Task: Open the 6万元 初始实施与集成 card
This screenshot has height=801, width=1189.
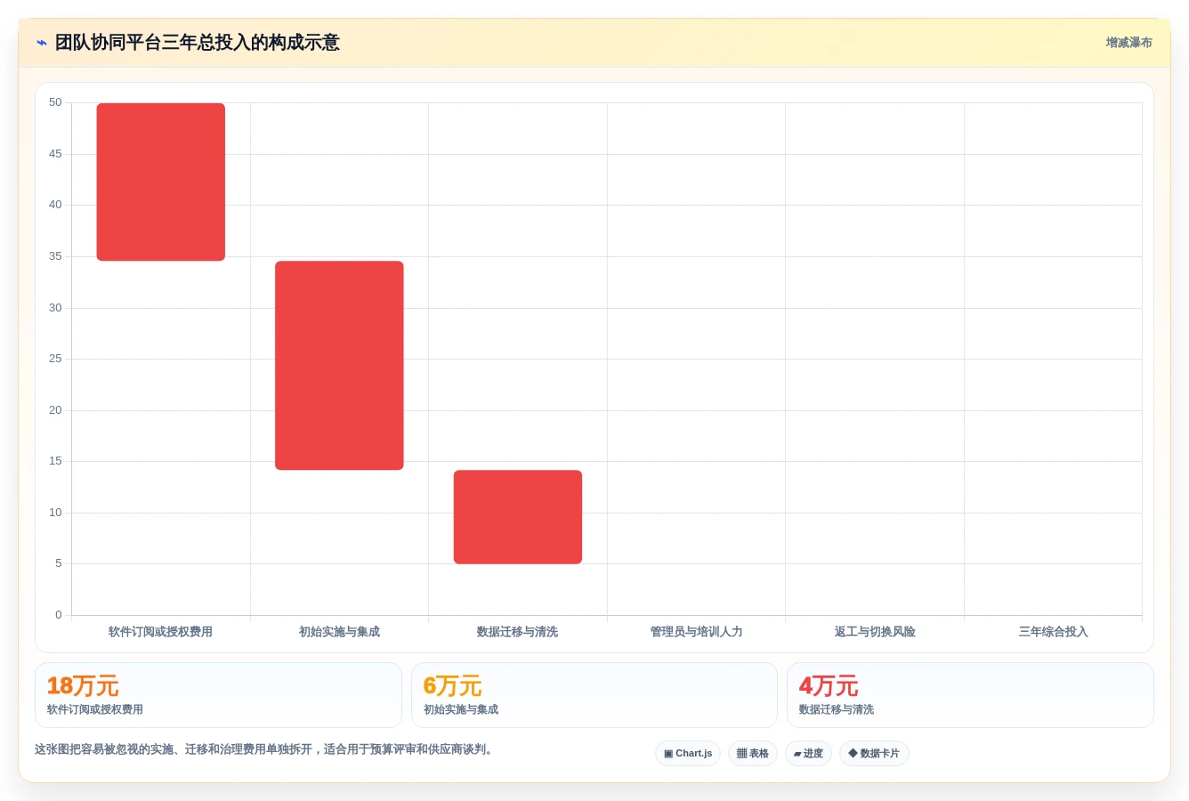Action: click(594, 695)
